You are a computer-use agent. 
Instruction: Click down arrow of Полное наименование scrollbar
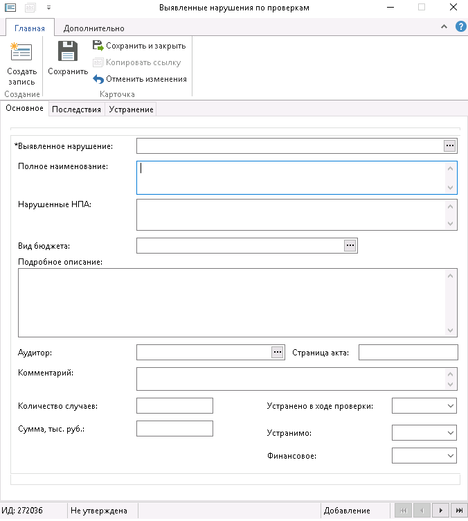(x=450, y=187)
